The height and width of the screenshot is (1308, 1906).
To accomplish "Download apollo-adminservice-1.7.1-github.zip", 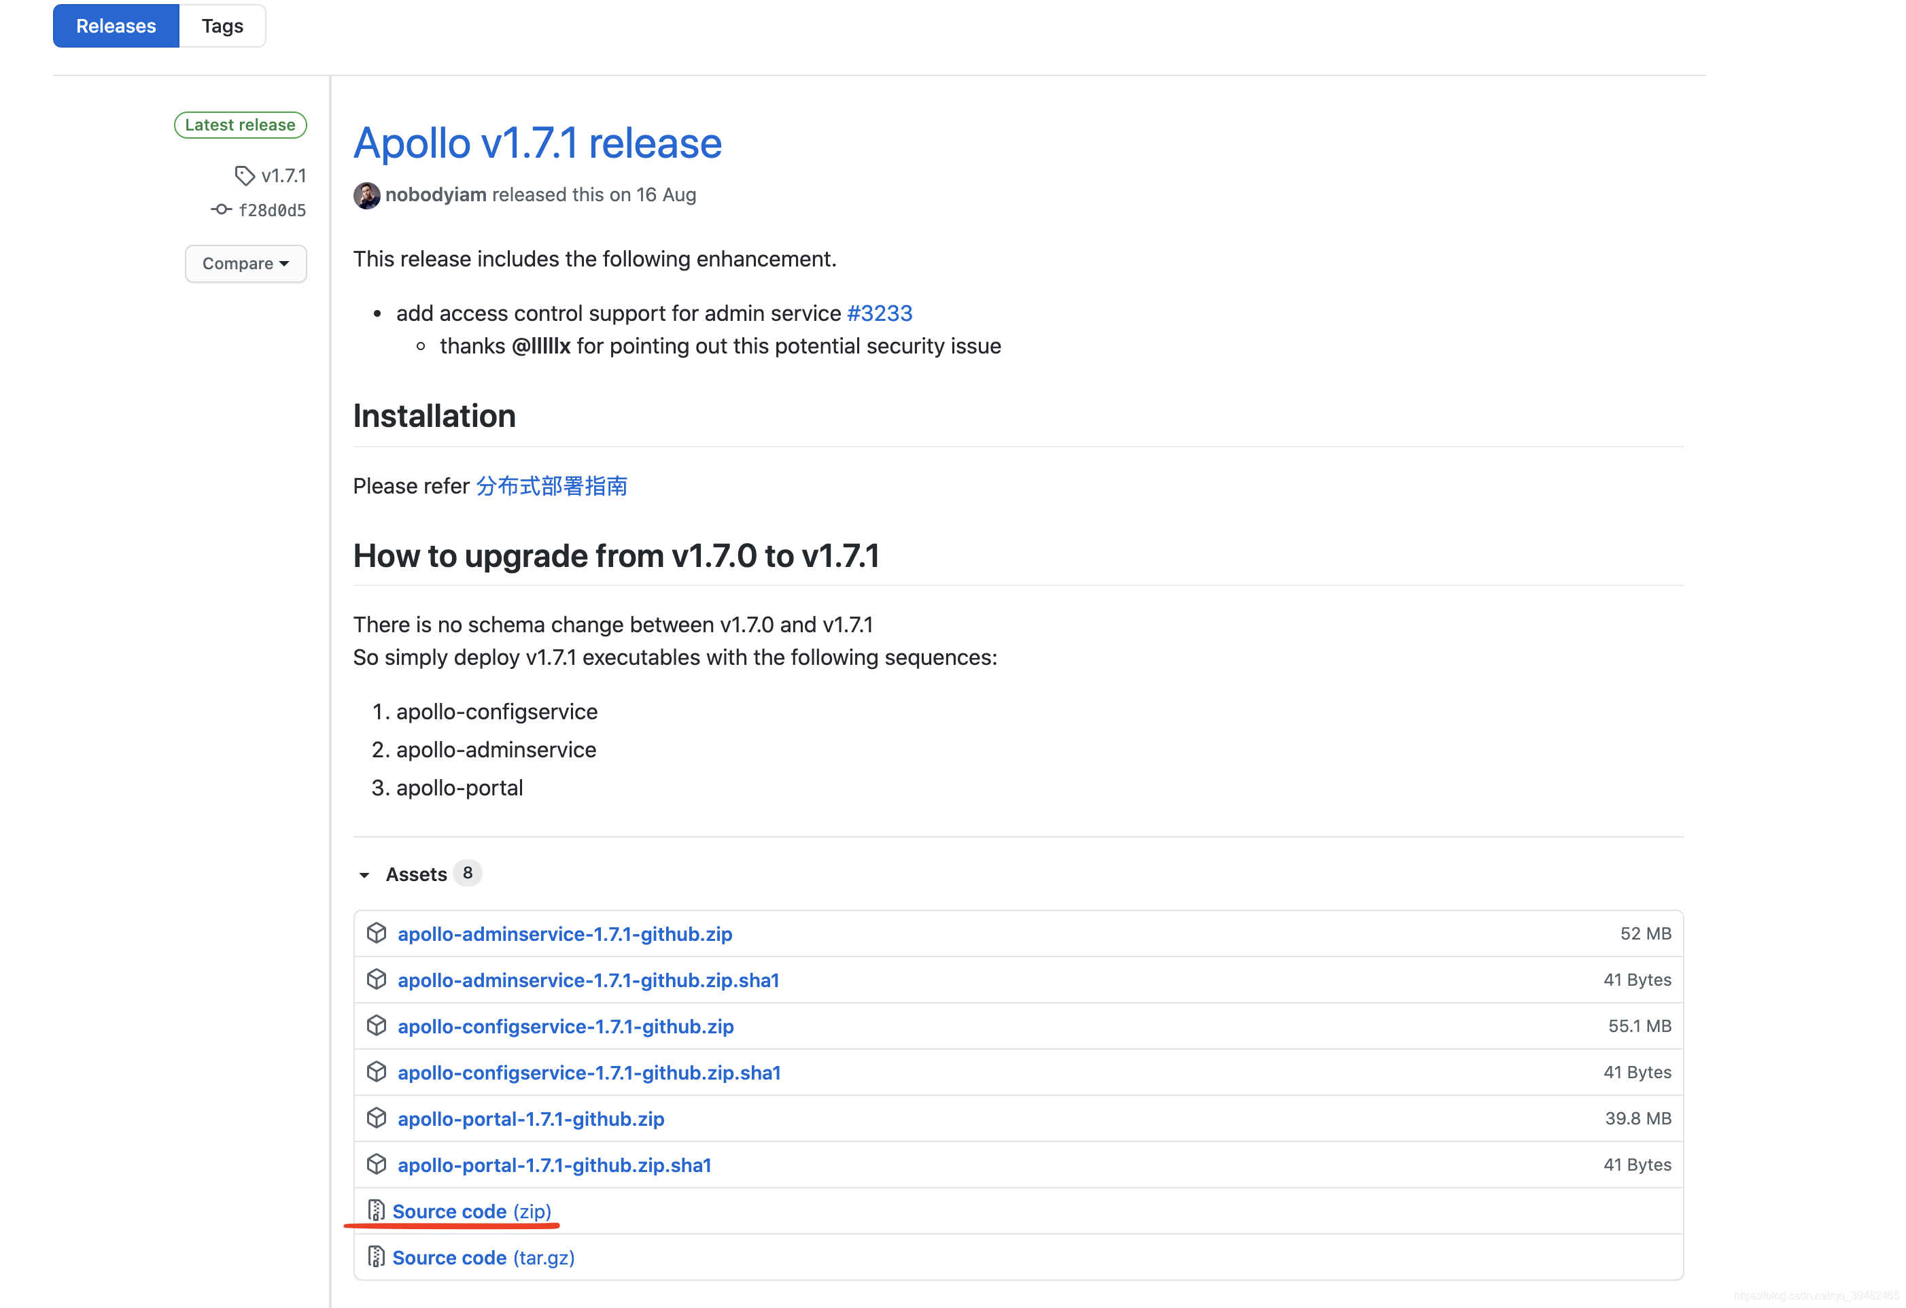I will click(565, 933).
